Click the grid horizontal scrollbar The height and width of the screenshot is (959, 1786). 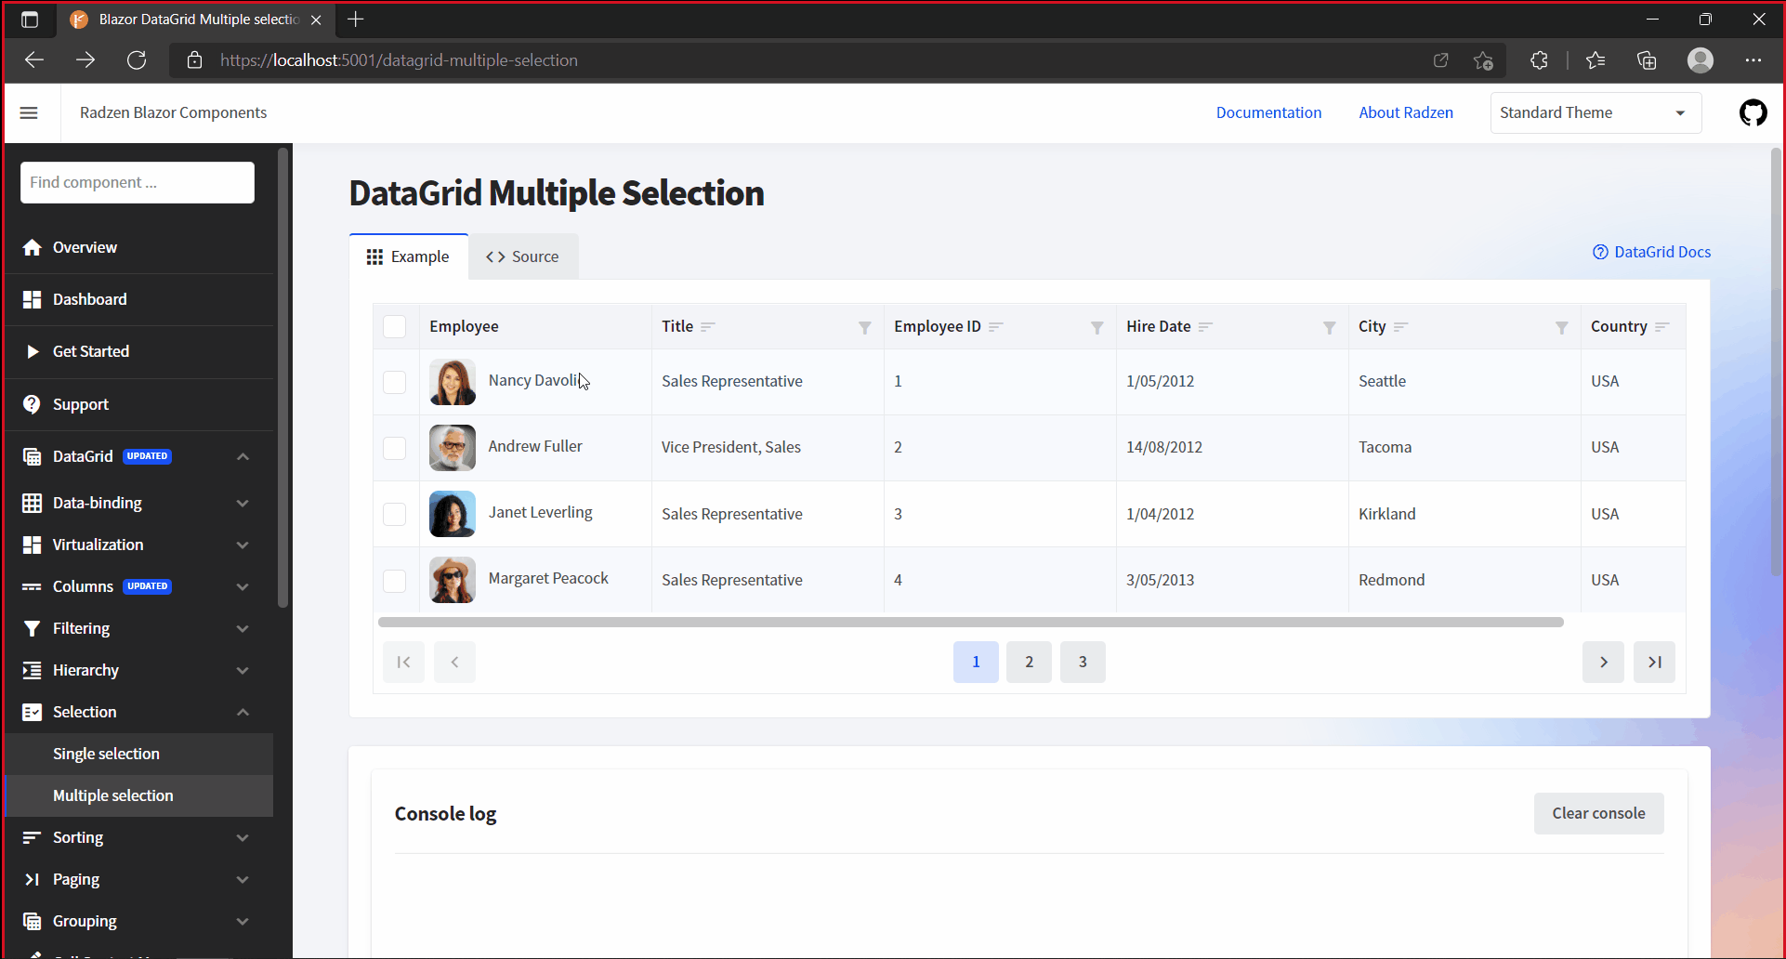pyautogui.click(x=970, y=622)
